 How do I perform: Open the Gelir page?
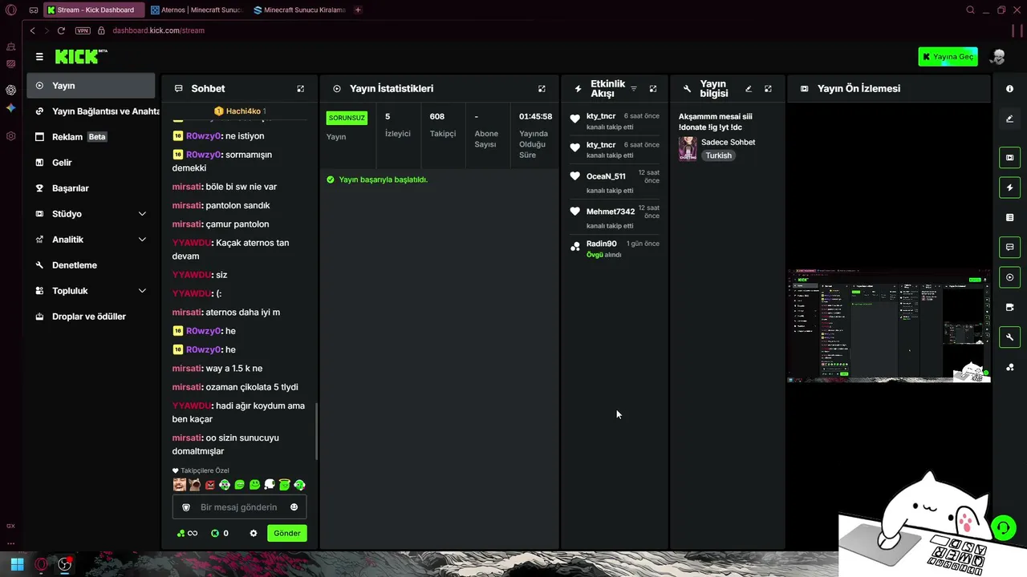pyautogui.click(x=91, y=163)
